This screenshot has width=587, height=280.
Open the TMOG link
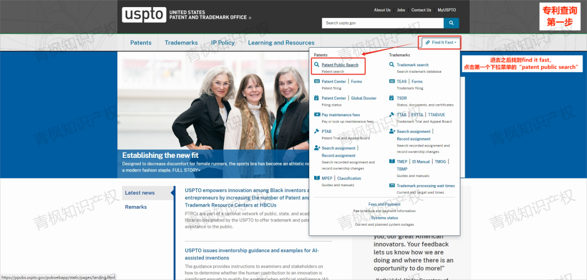[440, 162]
